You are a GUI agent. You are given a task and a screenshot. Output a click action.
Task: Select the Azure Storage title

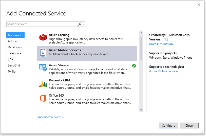coord(59,65)
